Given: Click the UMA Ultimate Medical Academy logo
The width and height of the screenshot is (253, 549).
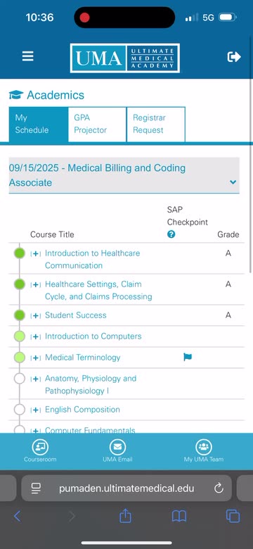Looking at the screenshot, I should (x=125, y=58).
